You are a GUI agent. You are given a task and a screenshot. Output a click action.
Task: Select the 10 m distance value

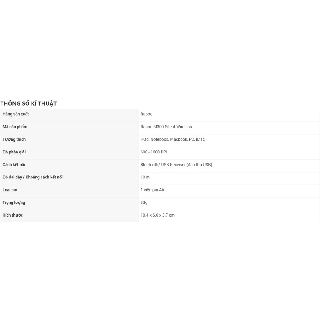coord(145,177)
